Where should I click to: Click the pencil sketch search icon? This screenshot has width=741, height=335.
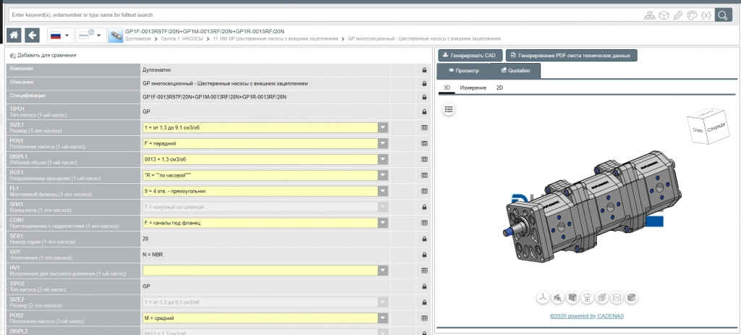point(677,14)
